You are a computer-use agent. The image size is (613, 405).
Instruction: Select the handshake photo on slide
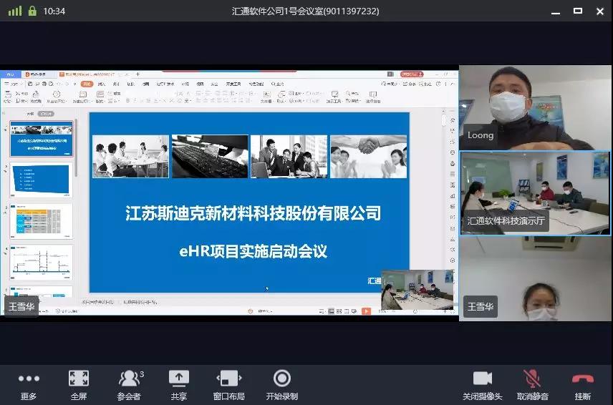point(369,157)
